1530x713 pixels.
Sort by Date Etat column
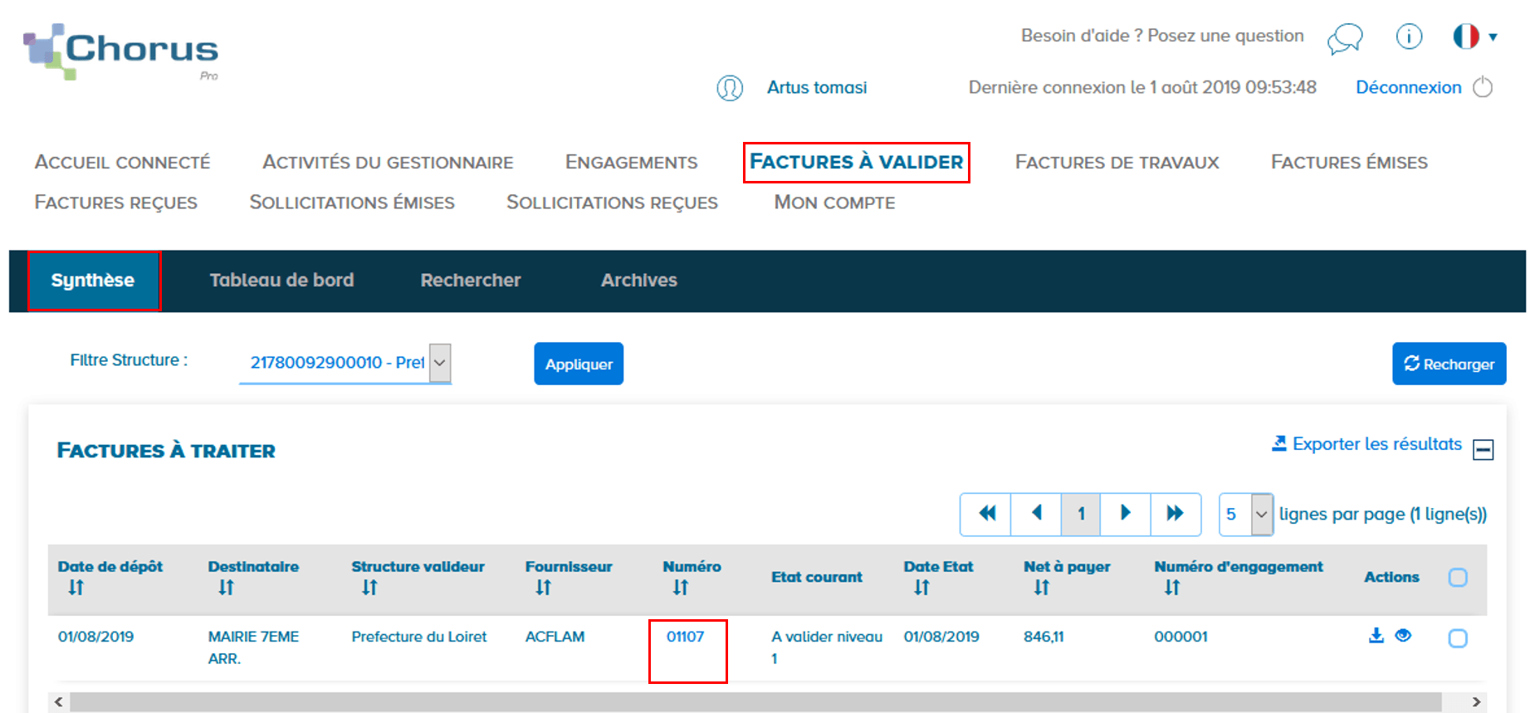pos(922,588)
